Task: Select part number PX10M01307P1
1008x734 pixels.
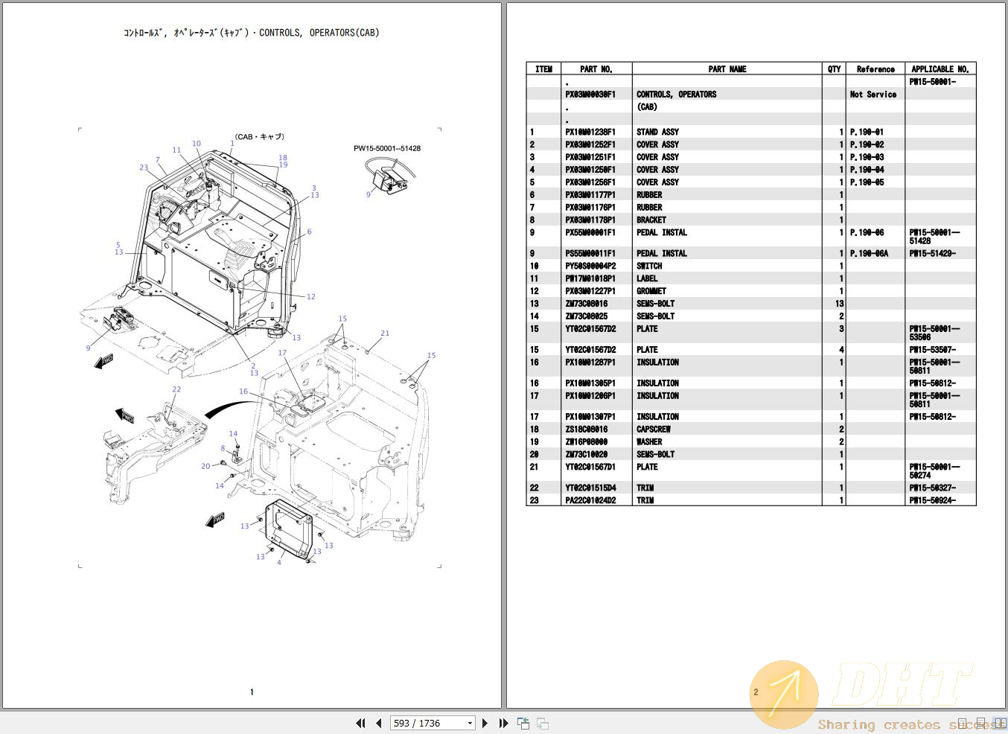Action: (x=590, y=417)
